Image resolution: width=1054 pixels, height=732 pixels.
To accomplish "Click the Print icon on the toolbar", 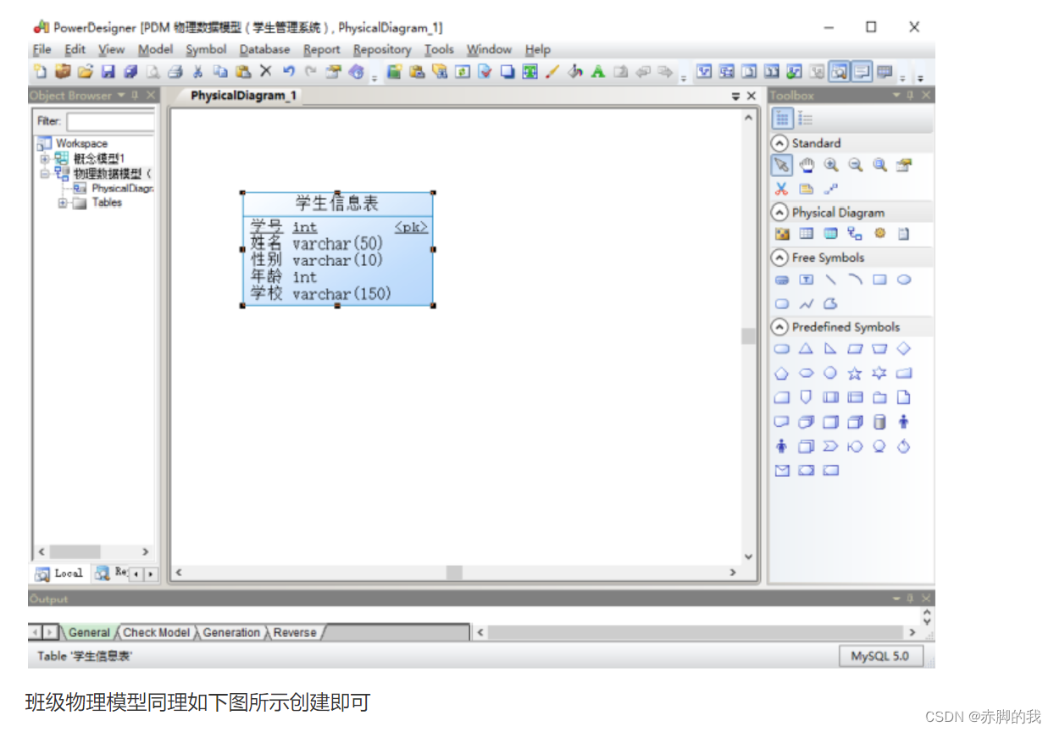I will pyautogui.click(x=175, y=71).
